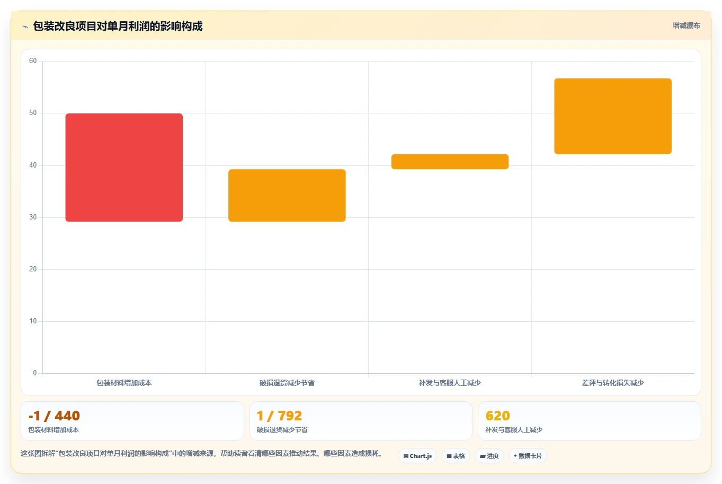Select the orange 差评与转化损失减少 bar
722x484 pixels.
coord(613,116)
